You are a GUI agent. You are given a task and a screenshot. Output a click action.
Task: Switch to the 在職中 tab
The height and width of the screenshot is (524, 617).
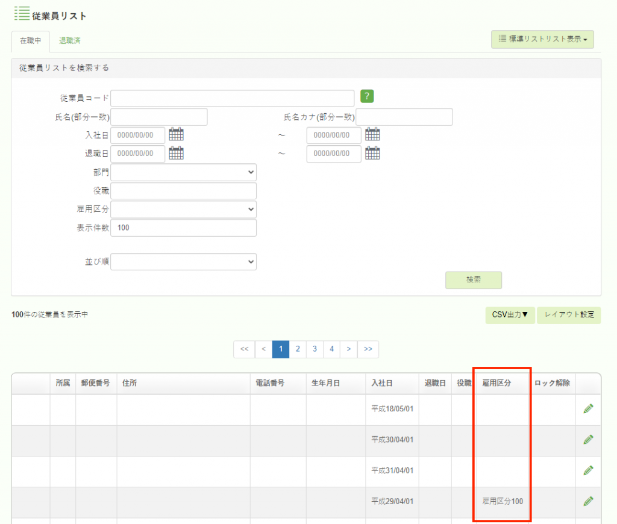tap(30, 41)
